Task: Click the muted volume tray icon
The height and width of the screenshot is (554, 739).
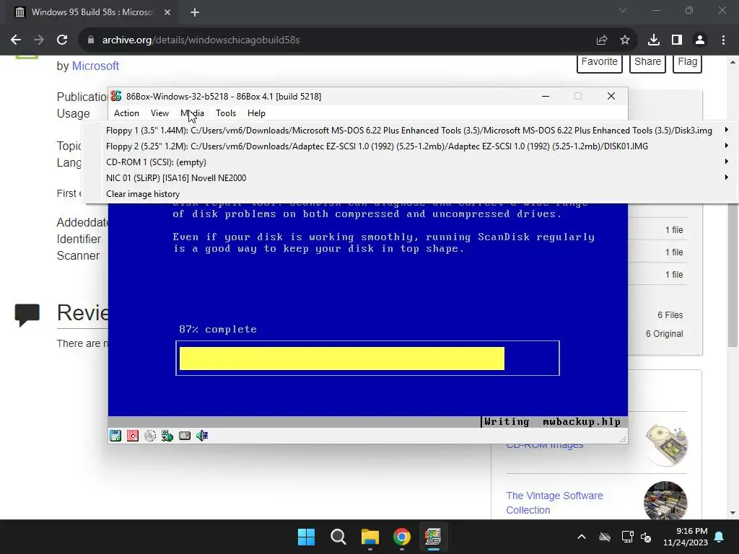Action: click(x=646, y=537)
